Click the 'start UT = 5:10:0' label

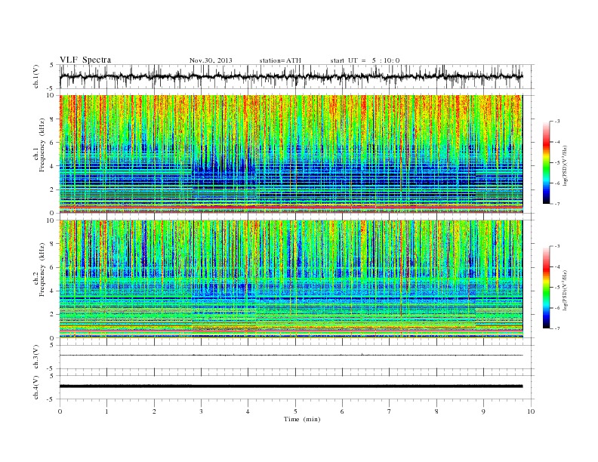pyautogui.click(x=365, y=60)
